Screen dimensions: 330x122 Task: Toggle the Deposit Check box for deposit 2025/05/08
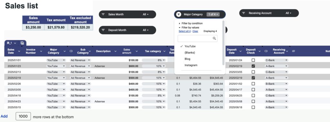coord(253,101)
